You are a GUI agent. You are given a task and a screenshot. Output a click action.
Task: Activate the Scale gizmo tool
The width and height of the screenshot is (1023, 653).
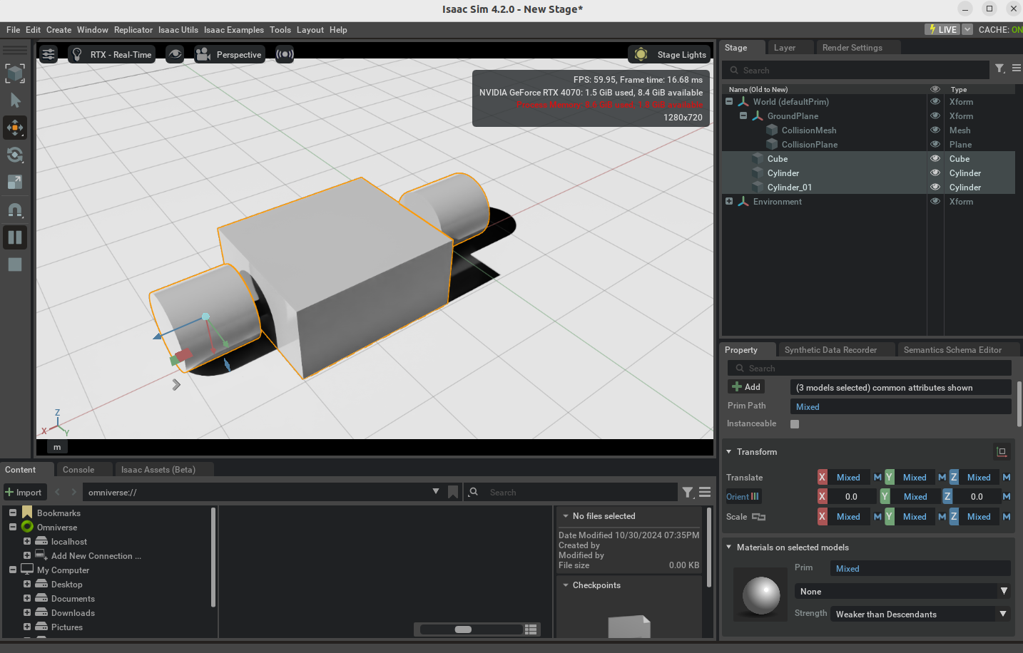[15, 182]
